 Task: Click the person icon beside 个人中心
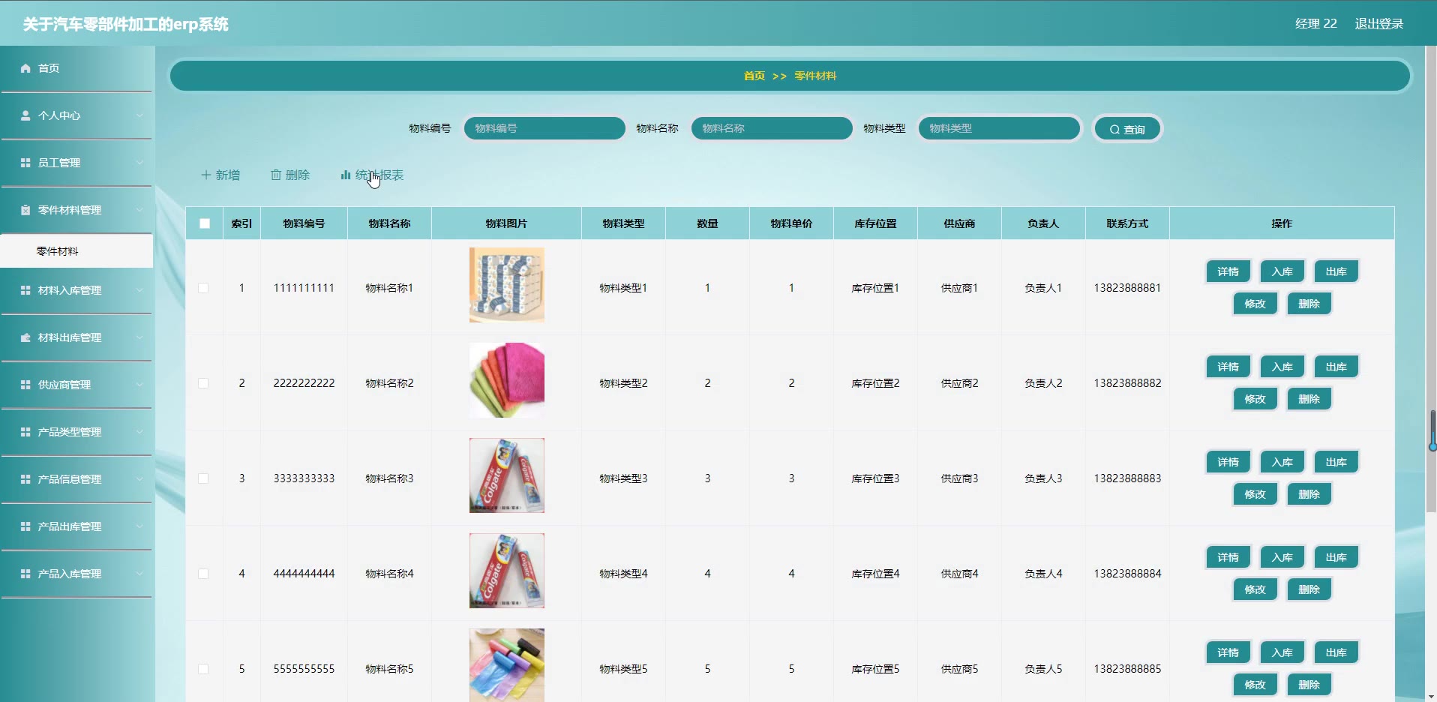(x=25, y=115)
